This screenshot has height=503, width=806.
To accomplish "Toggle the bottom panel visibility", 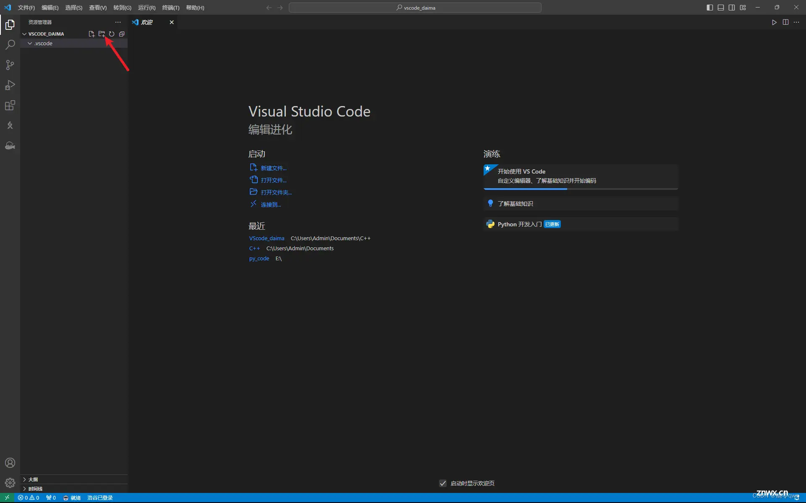I will pos(721,8).
